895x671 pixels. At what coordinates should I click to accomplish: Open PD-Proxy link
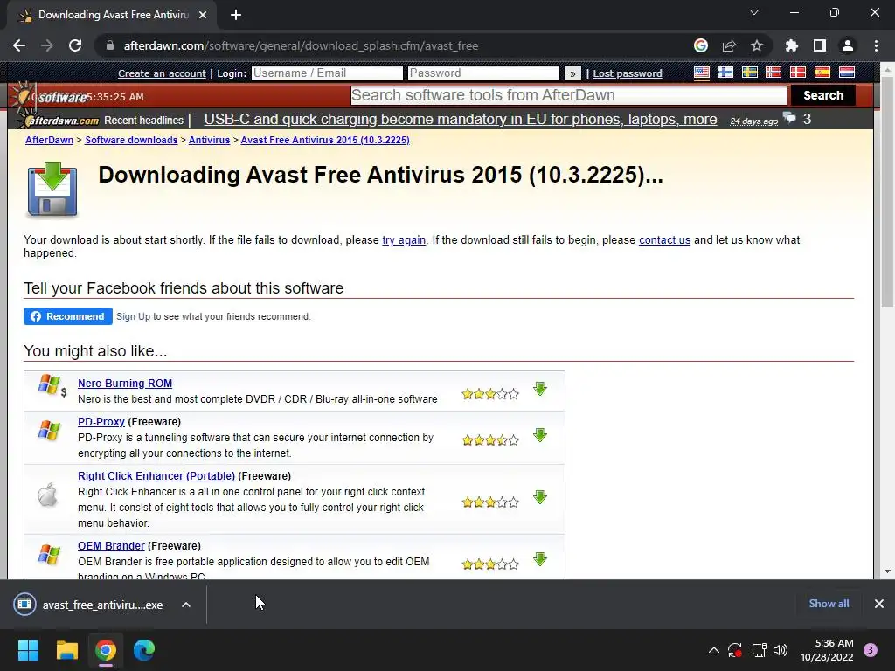[x=101, y=422]
